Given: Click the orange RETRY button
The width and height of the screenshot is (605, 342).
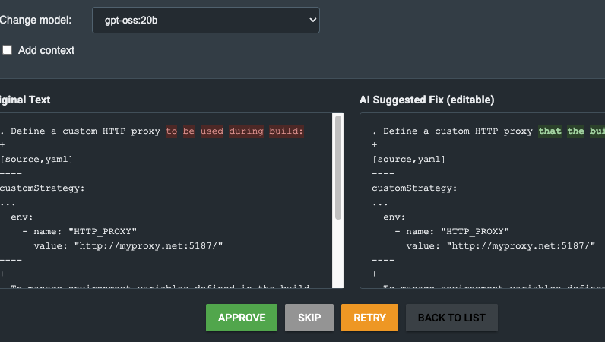Looking at the screenshot, I should pos(369,318).
